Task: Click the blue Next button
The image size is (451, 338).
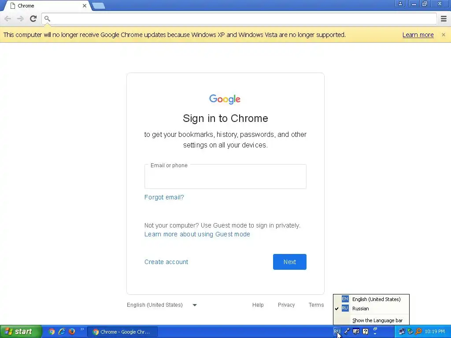Action: (x=290, y=262)
